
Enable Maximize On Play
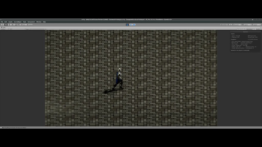pos(242,29)
